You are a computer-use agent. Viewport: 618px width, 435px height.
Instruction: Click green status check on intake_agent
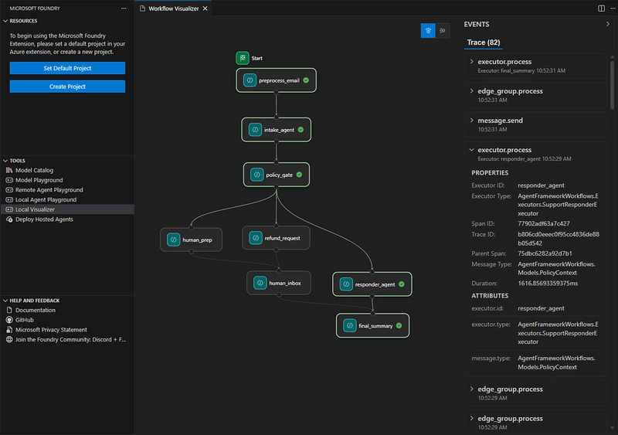[x=301, y=130]
